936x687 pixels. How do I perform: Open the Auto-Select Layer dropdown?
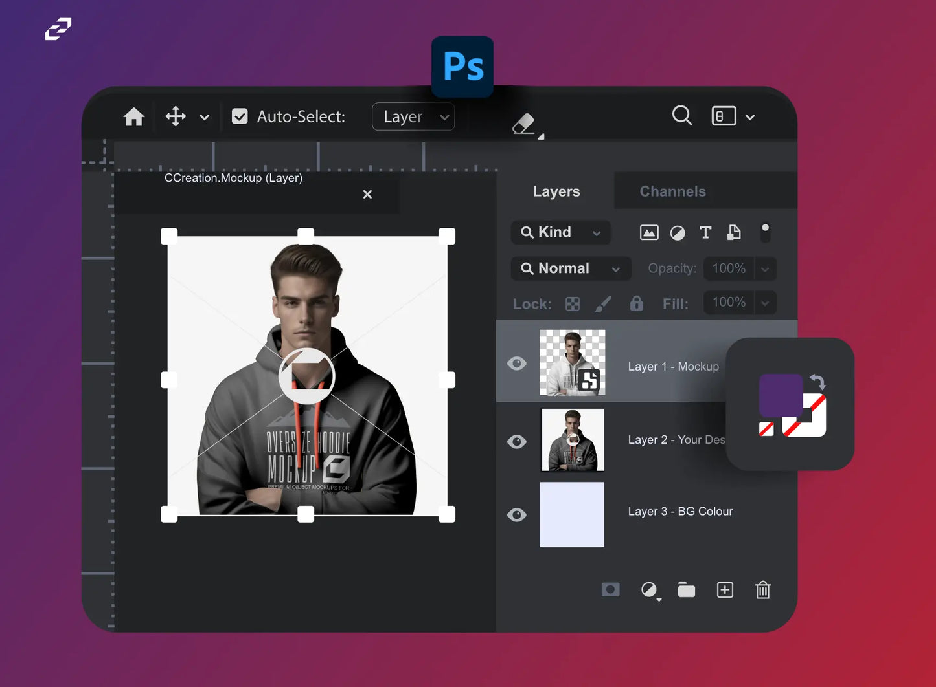pyautogui.click(x=413, y=117)
